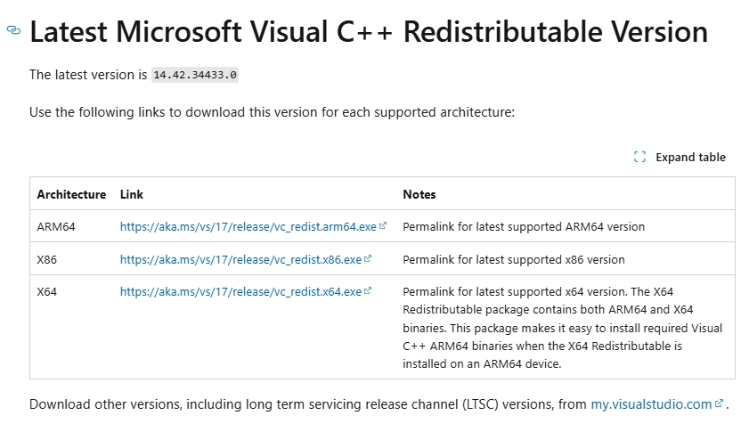749x440 pixels.
Task: Expand the table using Expand table
Action: click(x=680, y=157)
